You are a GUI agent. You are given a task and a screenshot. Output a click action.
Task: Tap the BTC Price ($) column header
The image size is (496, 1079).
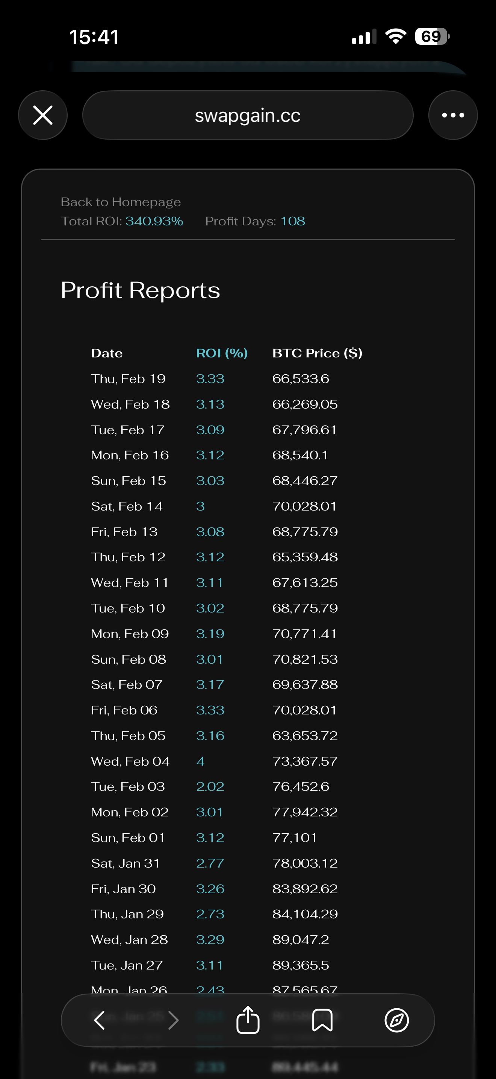point(317,353)
